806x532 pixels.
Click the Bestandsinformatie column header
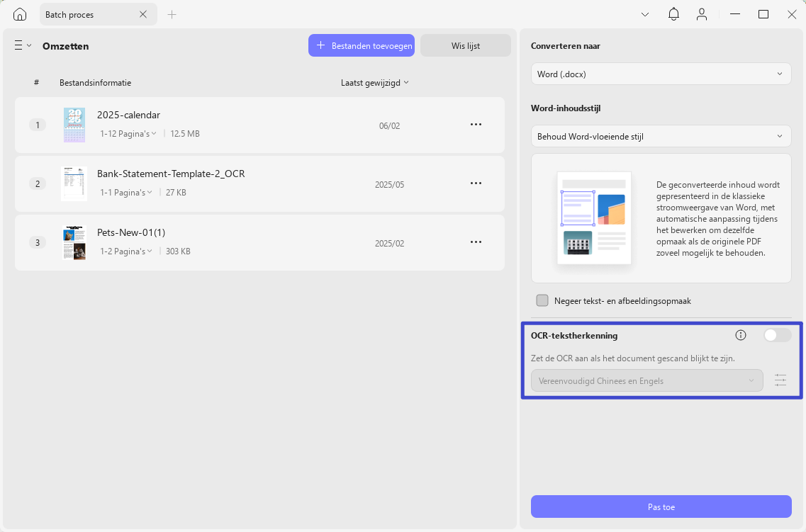pos(95,83)
